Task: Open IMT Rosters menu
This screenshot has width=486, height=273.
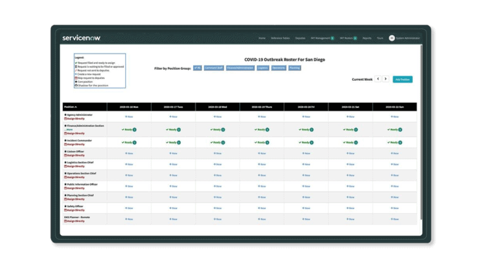Action: coord(348,38)
